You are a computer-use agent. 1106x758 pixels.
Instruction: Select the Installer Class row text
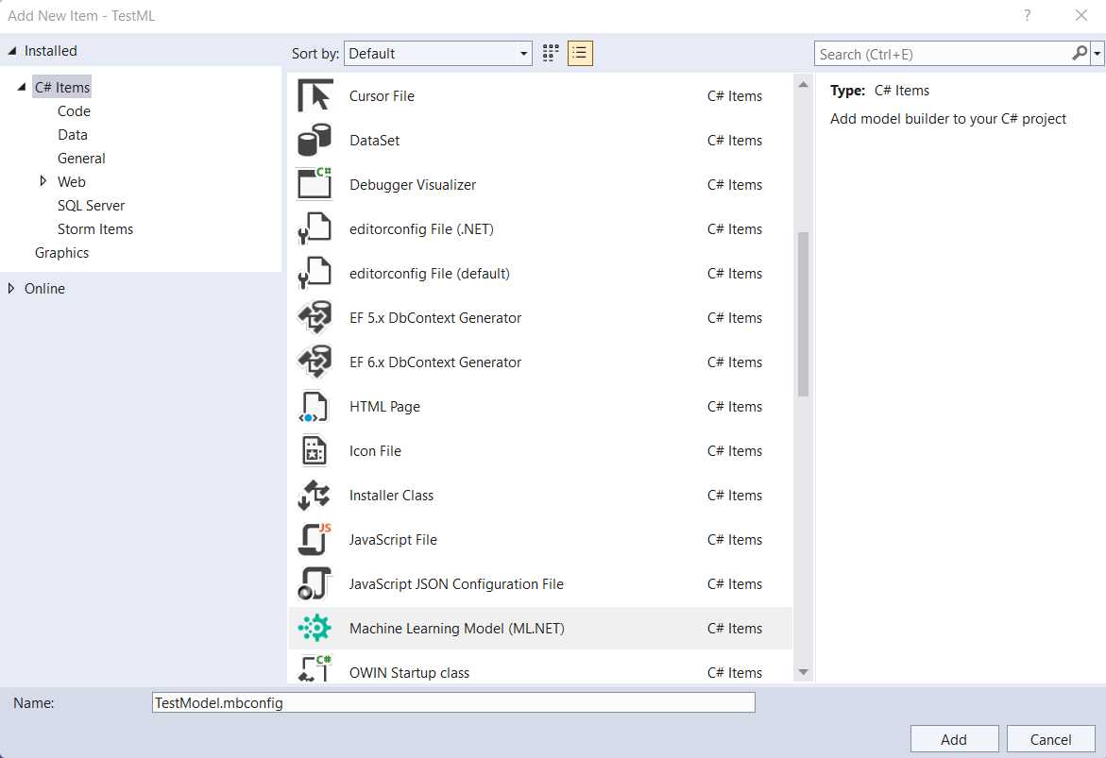[391, 496]
